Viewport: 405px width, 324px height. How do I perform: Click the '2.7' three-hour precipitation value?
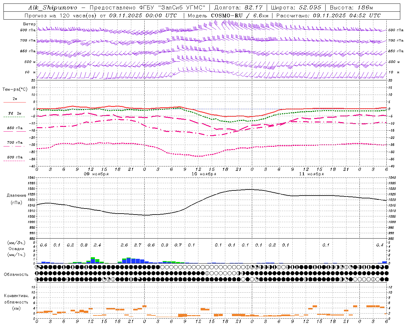tap(138, 245)
